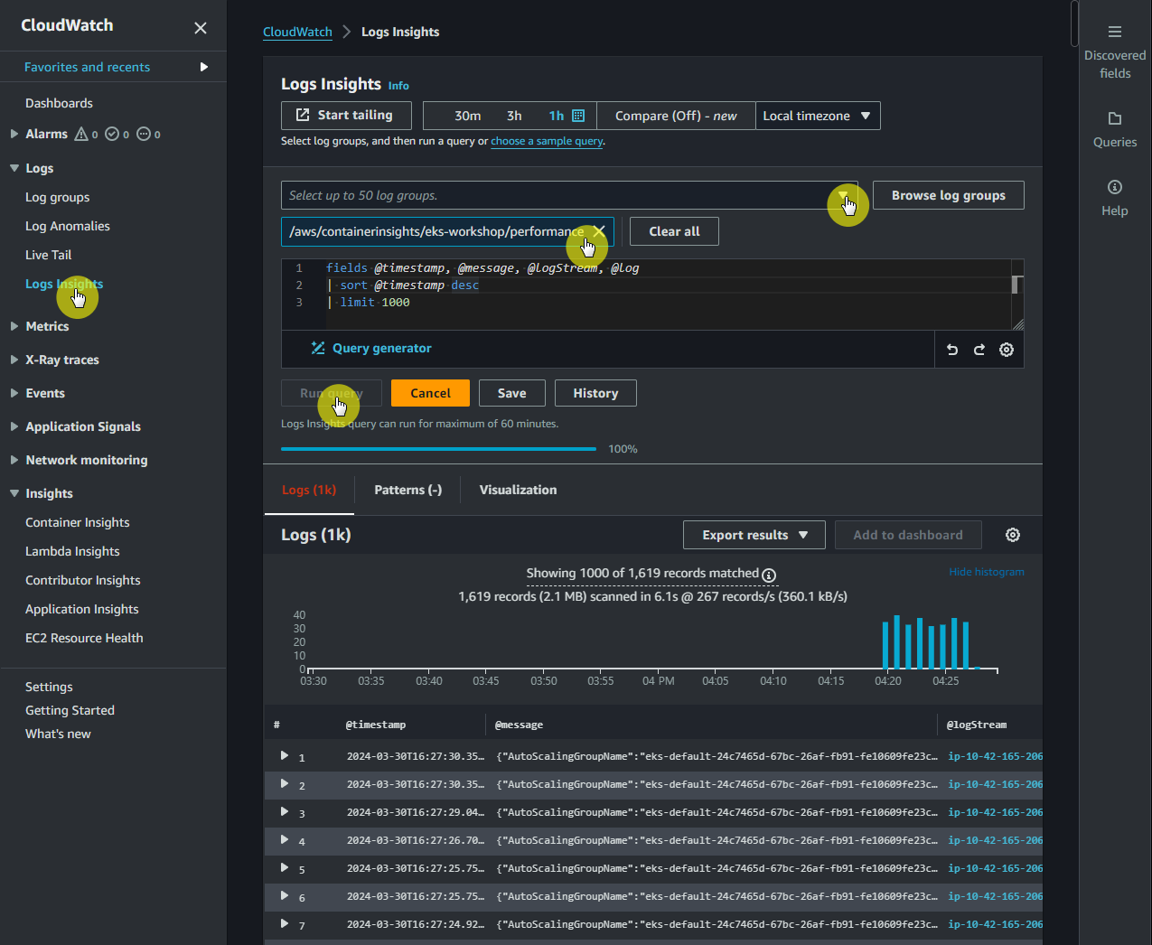Expand log row 5 details
Screen dimensions: 1152x945
pos(284,867)
